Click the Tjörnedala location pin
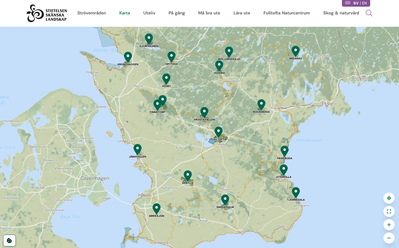The image size is (399, 248). [296, 192]
